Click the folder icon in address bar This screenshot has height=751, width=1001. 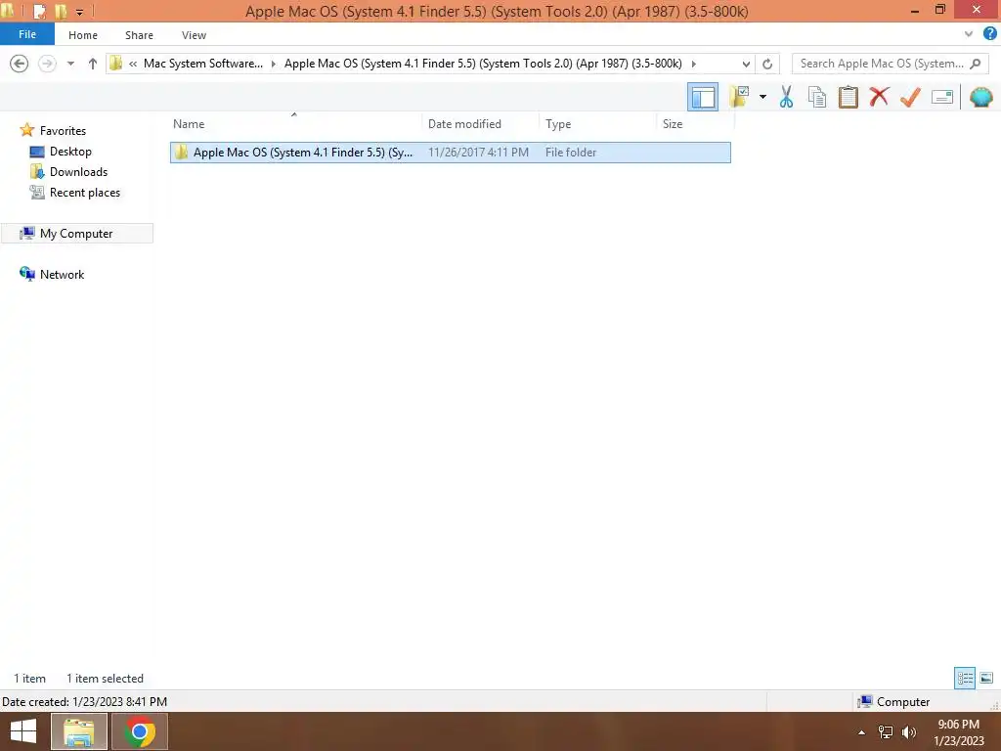115,64
